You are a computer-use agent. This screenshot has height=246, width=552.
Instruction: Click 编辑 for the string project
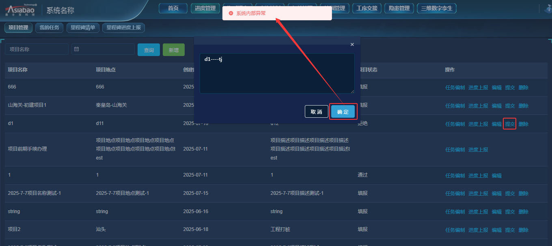tap(497, 212)
